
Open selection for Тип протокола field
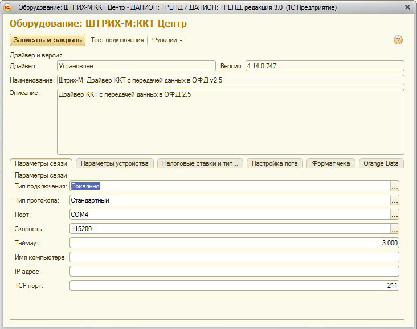[395, 200]
